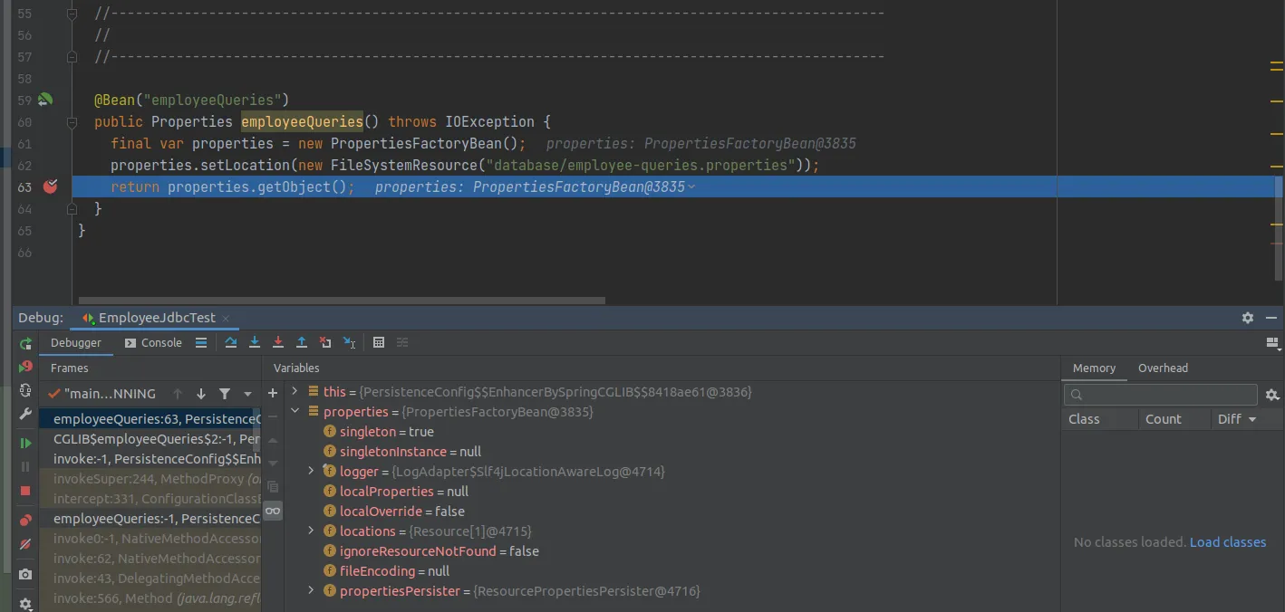
Task: Close the EmployeeJdbcTest debug tab
Action: point(226,319)
